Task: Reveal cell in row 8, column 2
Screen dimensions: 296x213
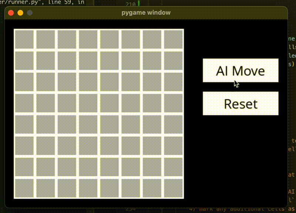Action: (x=46, y=188)
